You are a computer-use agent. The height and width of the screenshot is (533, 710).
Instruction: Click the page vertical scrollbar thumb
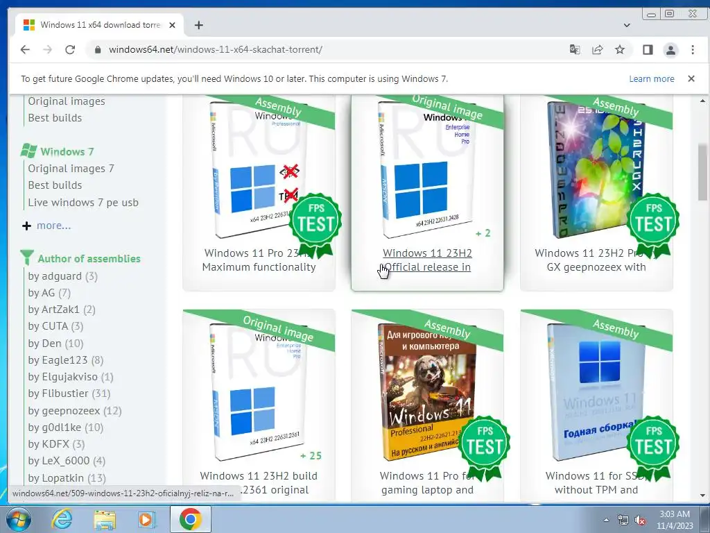[702, 172]
